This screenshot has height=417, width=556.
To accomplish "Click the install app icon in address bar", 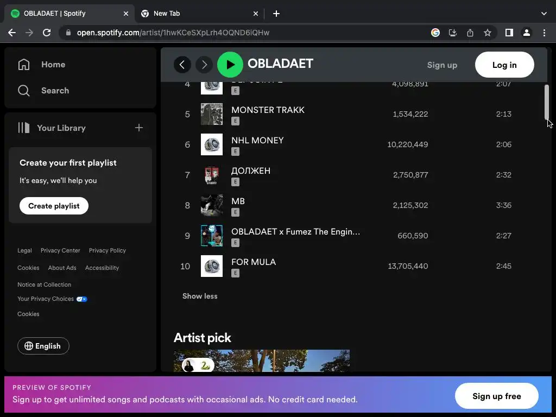I will point(453,33).
